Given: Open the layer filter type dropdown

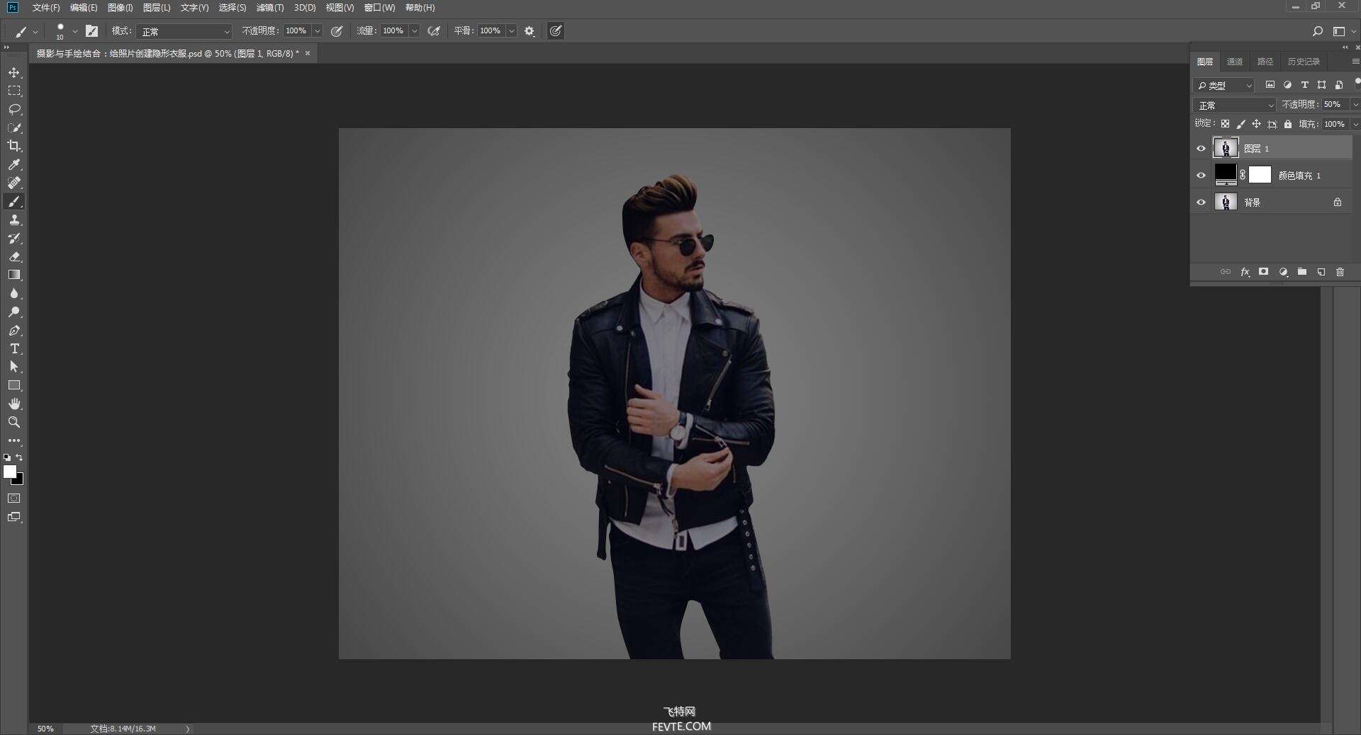Looking at the screenshot, I should point(1224,86).
